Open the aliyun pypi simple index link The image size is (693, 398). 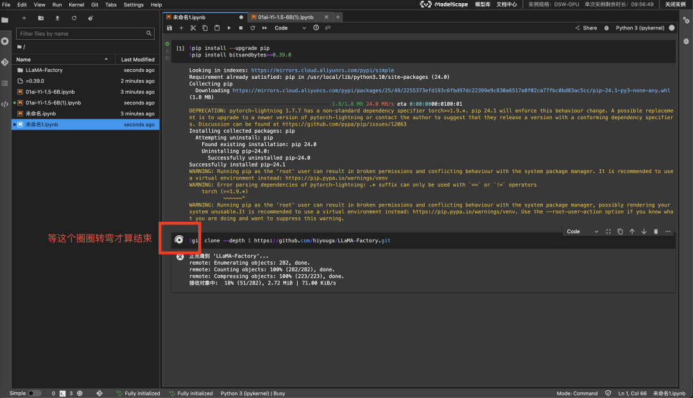tap(322, 70)
